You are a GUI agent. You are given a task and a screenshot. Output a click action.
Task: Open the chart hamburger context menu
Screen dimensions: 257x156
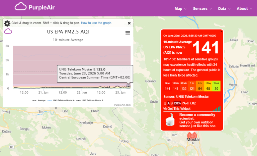(128, 33)
